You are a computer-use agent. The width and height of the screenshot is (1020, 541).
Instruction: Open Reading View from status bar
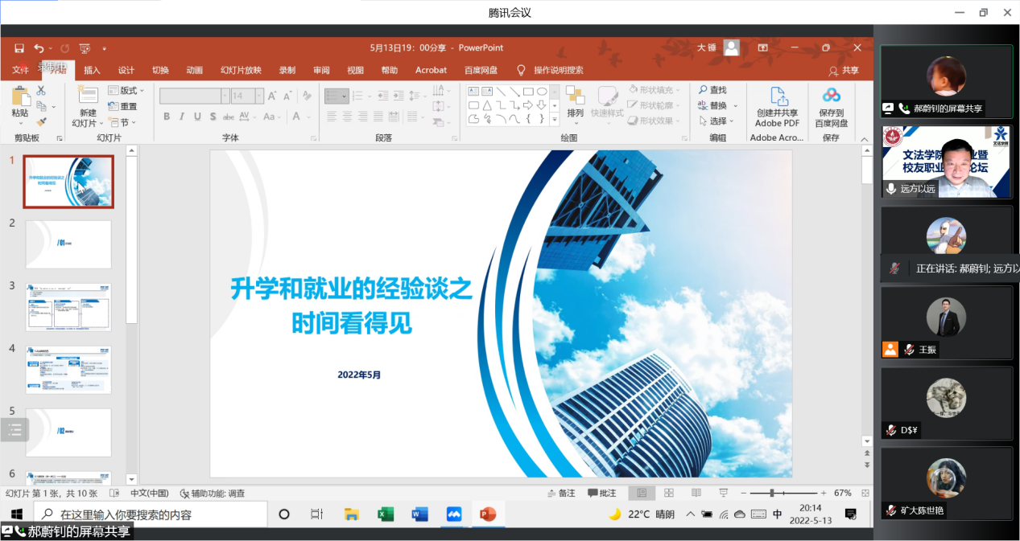(x=696, y=493)
